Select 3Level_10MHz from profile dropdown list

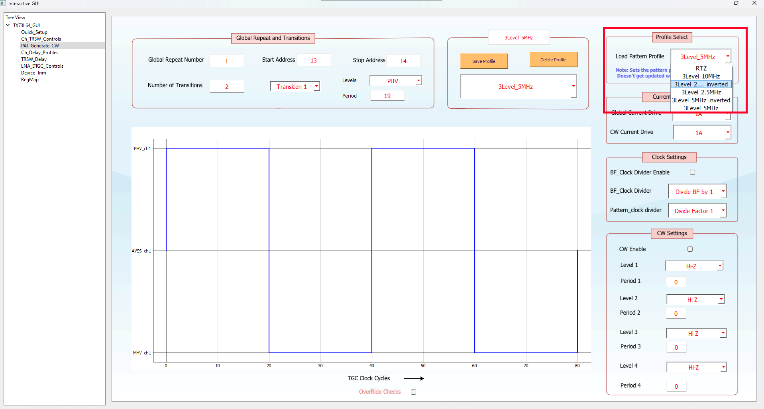(x=701, y=76)
